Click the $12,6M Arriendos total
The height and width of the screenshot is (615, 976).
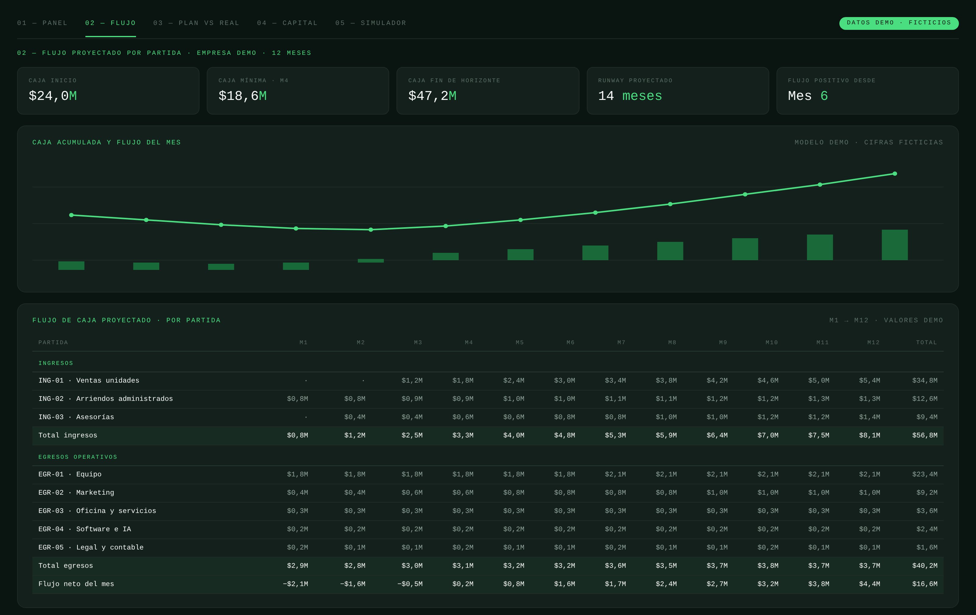point(924,399)
